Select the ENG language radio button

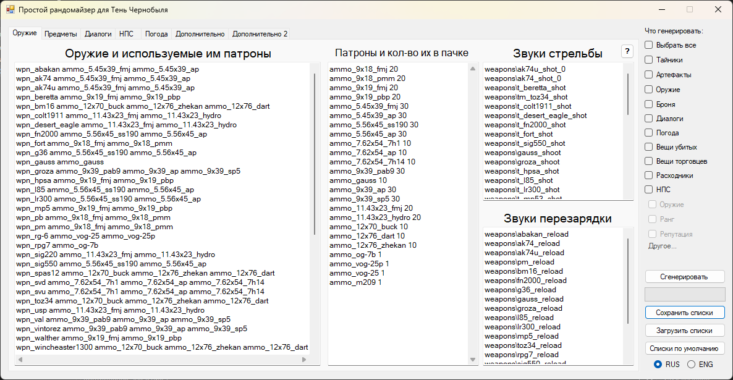click(692, 365)
